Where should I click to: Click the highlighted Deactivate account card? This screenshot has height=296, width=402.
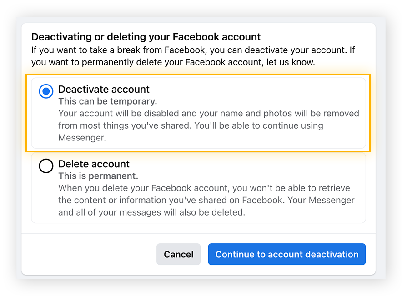[x=200, y=113]
